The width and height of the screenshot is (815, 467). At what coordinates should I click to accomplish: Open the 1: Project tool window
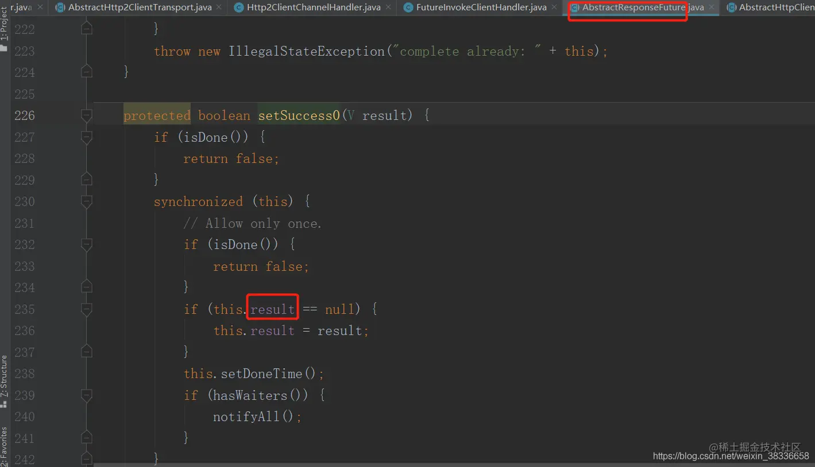click(5, 29)
